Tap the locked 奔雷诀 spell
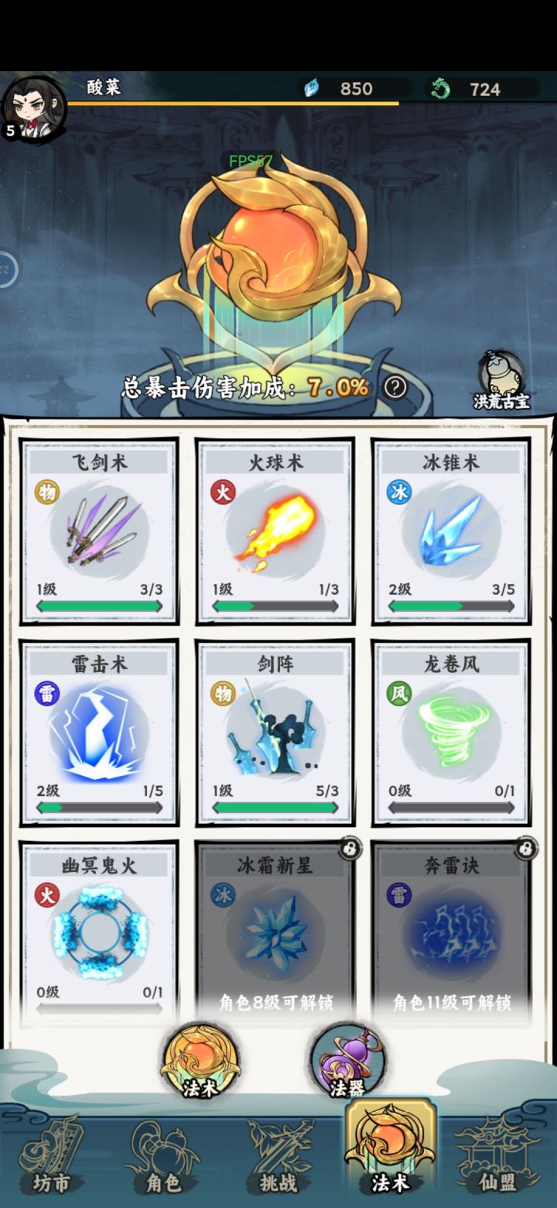 [451, 933]
